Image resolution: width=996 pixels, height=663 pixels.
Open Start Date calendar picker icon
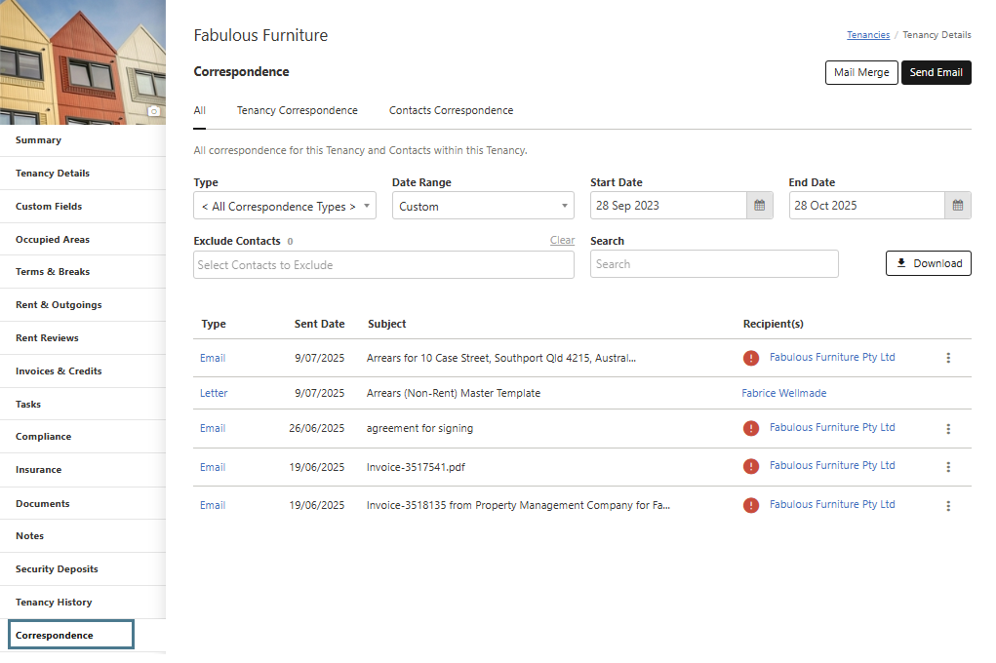pyautogui.click(x=760, y=206)
